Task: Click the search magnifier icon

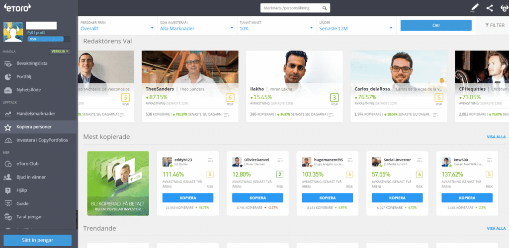Action: [325, 8]
